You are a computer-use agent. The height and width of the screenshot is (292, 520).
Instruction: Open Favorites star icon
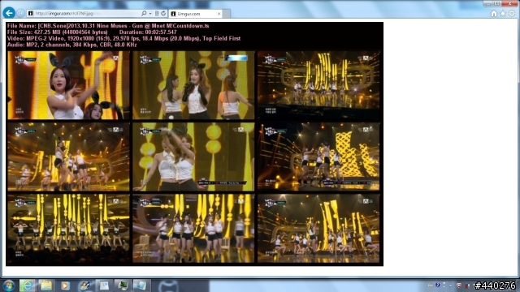click(x=503, y=13)
